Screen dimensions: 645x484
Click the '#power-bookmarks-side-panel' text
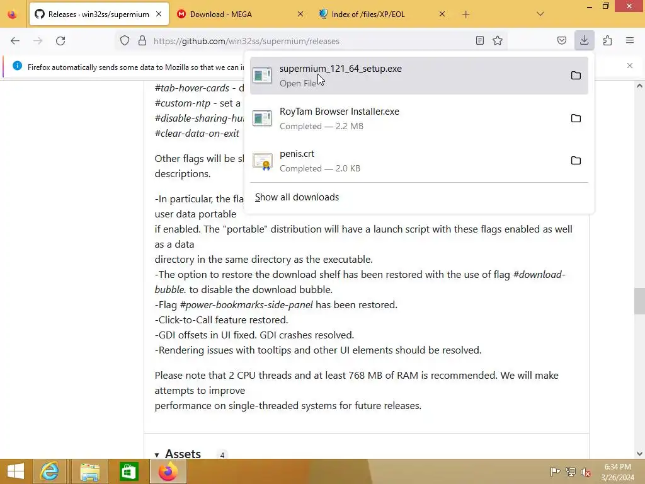[x=246, y=305]
